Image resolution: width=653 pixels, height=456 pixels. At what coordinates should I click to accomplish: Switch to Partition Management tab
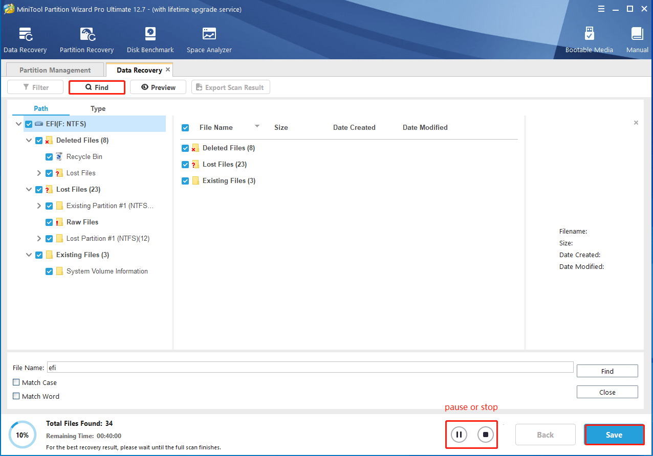[x=55, y=70]
